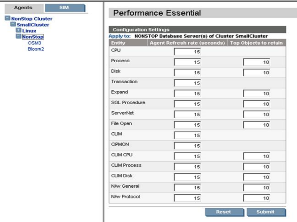Select the SmallCluster tree label
Screen dimensions: 297x222
33,24
